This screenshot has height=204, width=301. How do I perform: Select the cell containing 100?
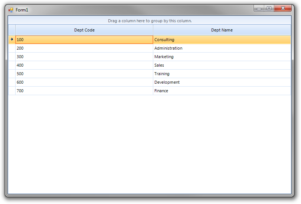pyautogui.click(x=84, y=40)
